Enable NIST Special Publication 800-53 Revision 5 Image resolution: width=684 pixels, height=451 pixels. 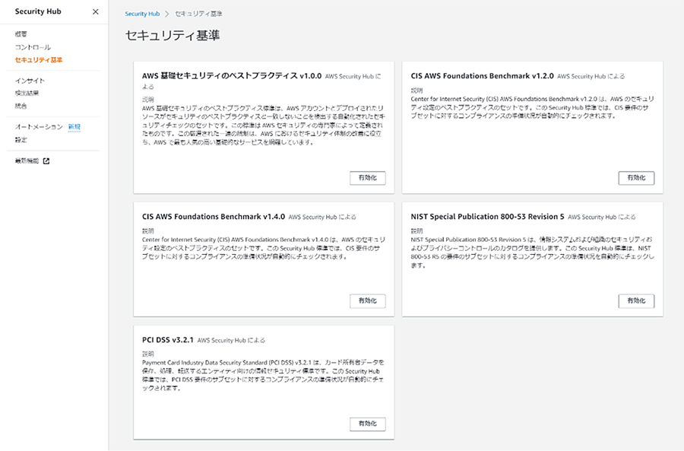(x=636, y=301)
